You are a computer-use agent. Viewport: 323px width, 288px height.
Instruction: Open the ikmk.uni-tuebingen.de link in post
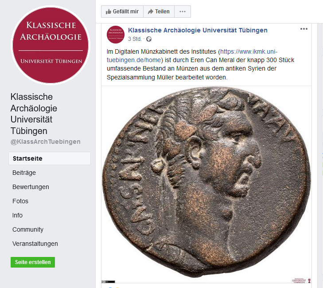[192, 56]
